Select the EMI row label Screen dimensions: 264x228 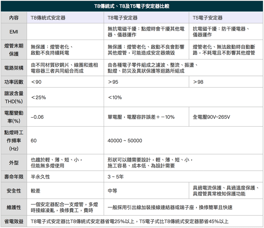(14, 32)
